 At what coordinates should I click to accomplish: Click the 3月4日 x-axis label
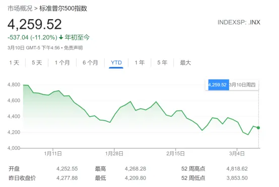(x=237, y=153)
